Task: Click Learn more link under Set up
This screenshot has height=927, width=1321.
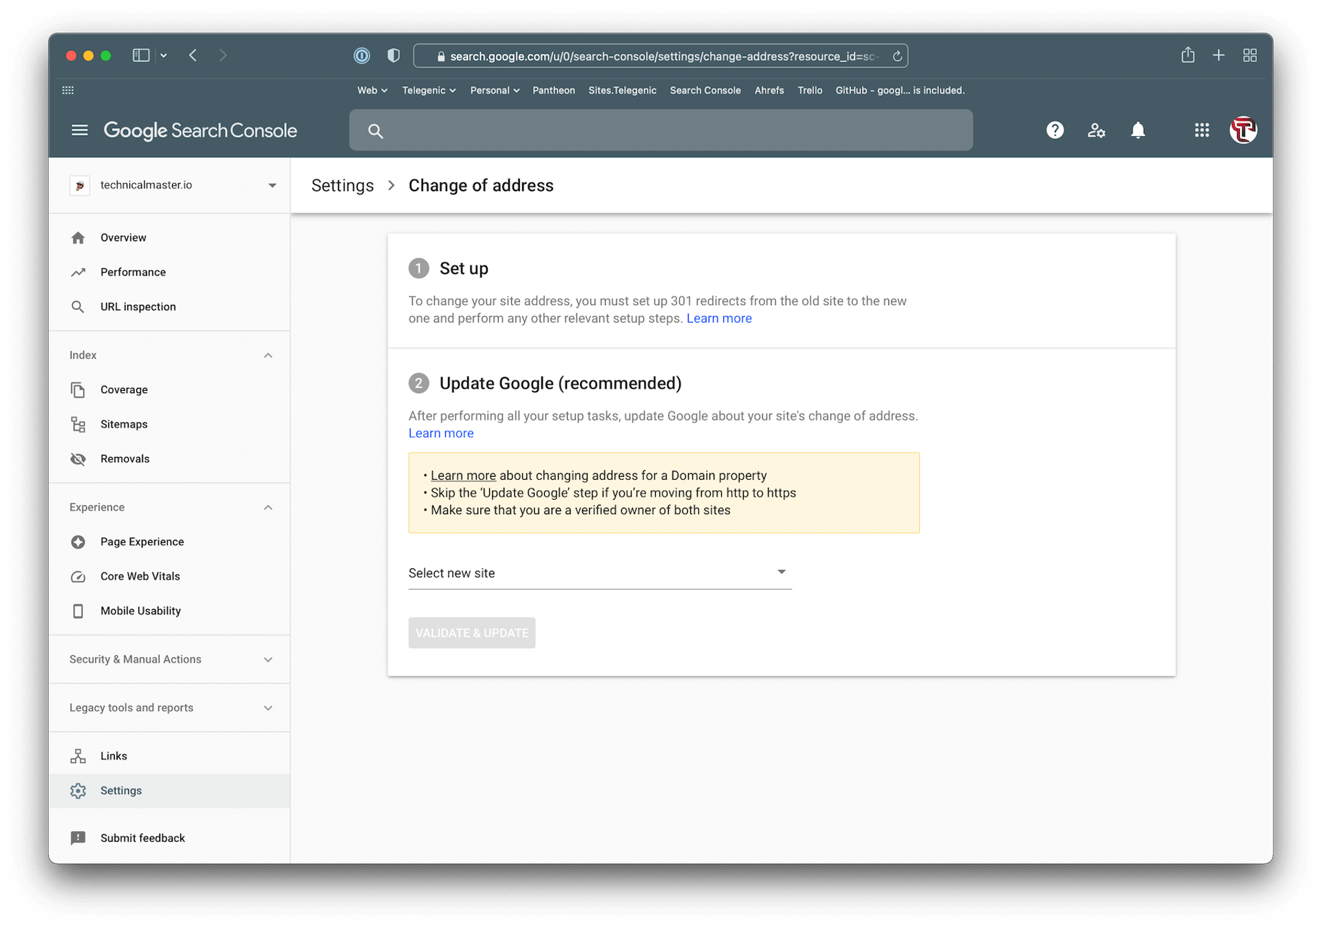Action: tap(718, 319)
